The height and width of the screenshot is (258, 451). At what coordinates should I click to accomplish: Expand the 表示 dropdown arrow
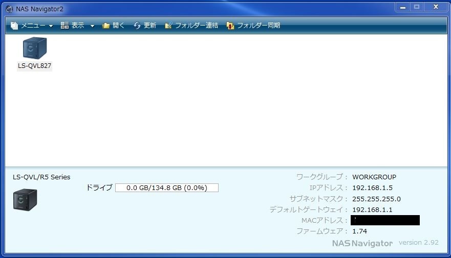92,26
